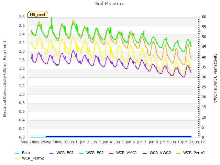Click the 0.2 left axis tick label

click(22, 129)
